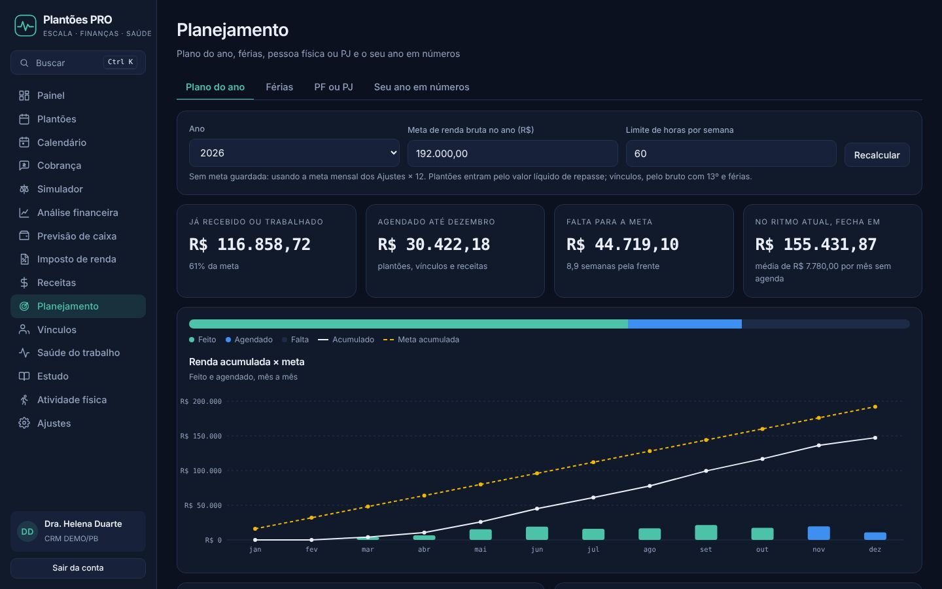Screen dimensions: 942x589
Task: Click the Receitas dollar sign icon
Action: click(x=24, y=283)
